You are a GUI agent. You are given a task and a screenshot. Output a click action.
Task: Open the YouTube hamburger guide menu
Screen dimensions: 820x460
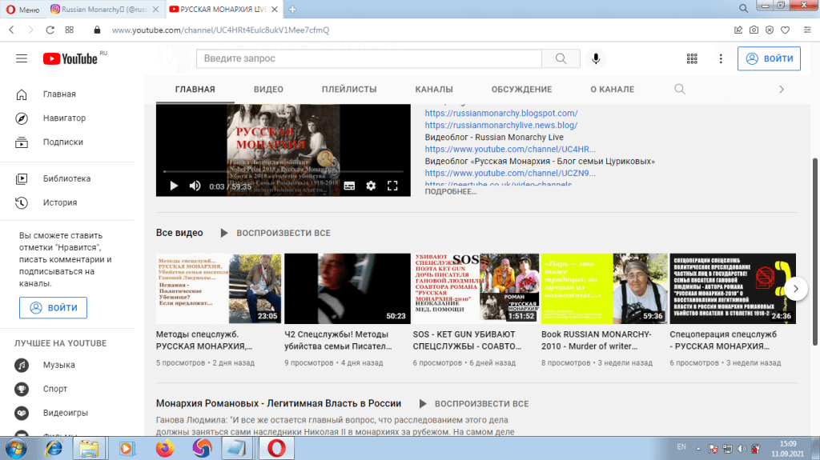(x=22, y=58)
